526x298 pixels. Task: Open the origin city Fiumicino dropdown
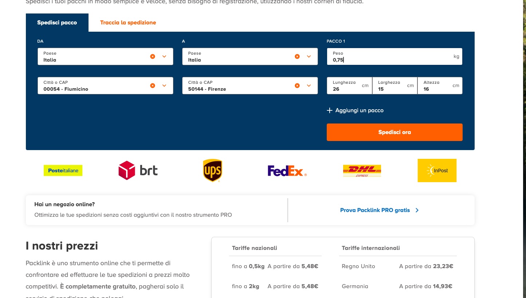(x=164, y=86)
